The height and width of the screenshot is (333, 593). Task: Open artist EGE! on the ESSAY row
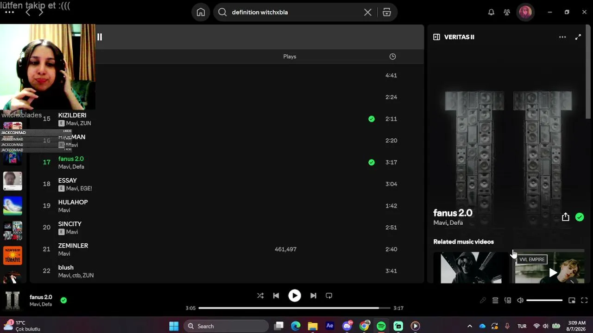point(86,189)
